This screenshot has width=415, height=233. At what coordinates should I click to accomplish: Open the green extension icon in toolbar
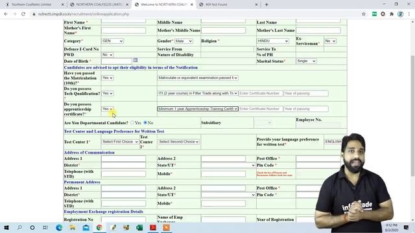coord(374,14)
